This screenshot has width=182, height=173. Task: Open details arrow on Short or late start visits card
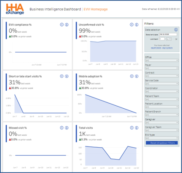62,76
